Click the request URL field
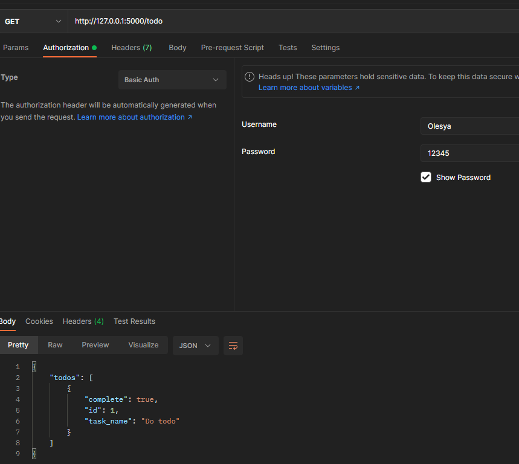Image resolution: width=519 pixels, height=464 pixels. pyautogui.click(x=181, y=21)
